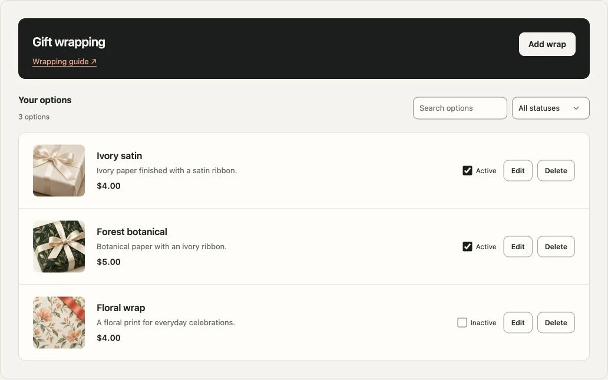
Task: Click the "Gift wrapping" page title
Action: (x=69, y=42)
